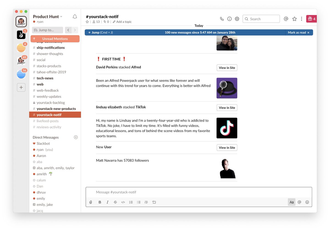Show pinned items count
The height and width of the screenshot is (230, 330).
pos(106,22)
